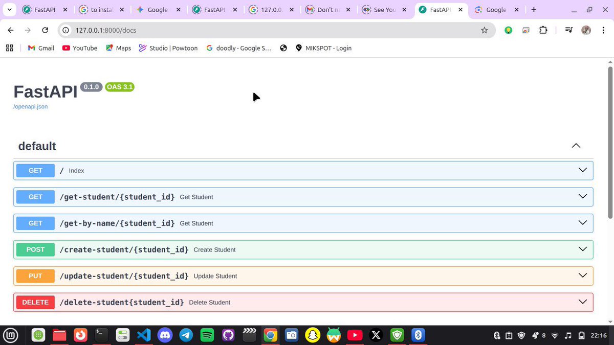614x345 pixels.
Task: Close the active FastAPI tab
Action: pos(461,10)
